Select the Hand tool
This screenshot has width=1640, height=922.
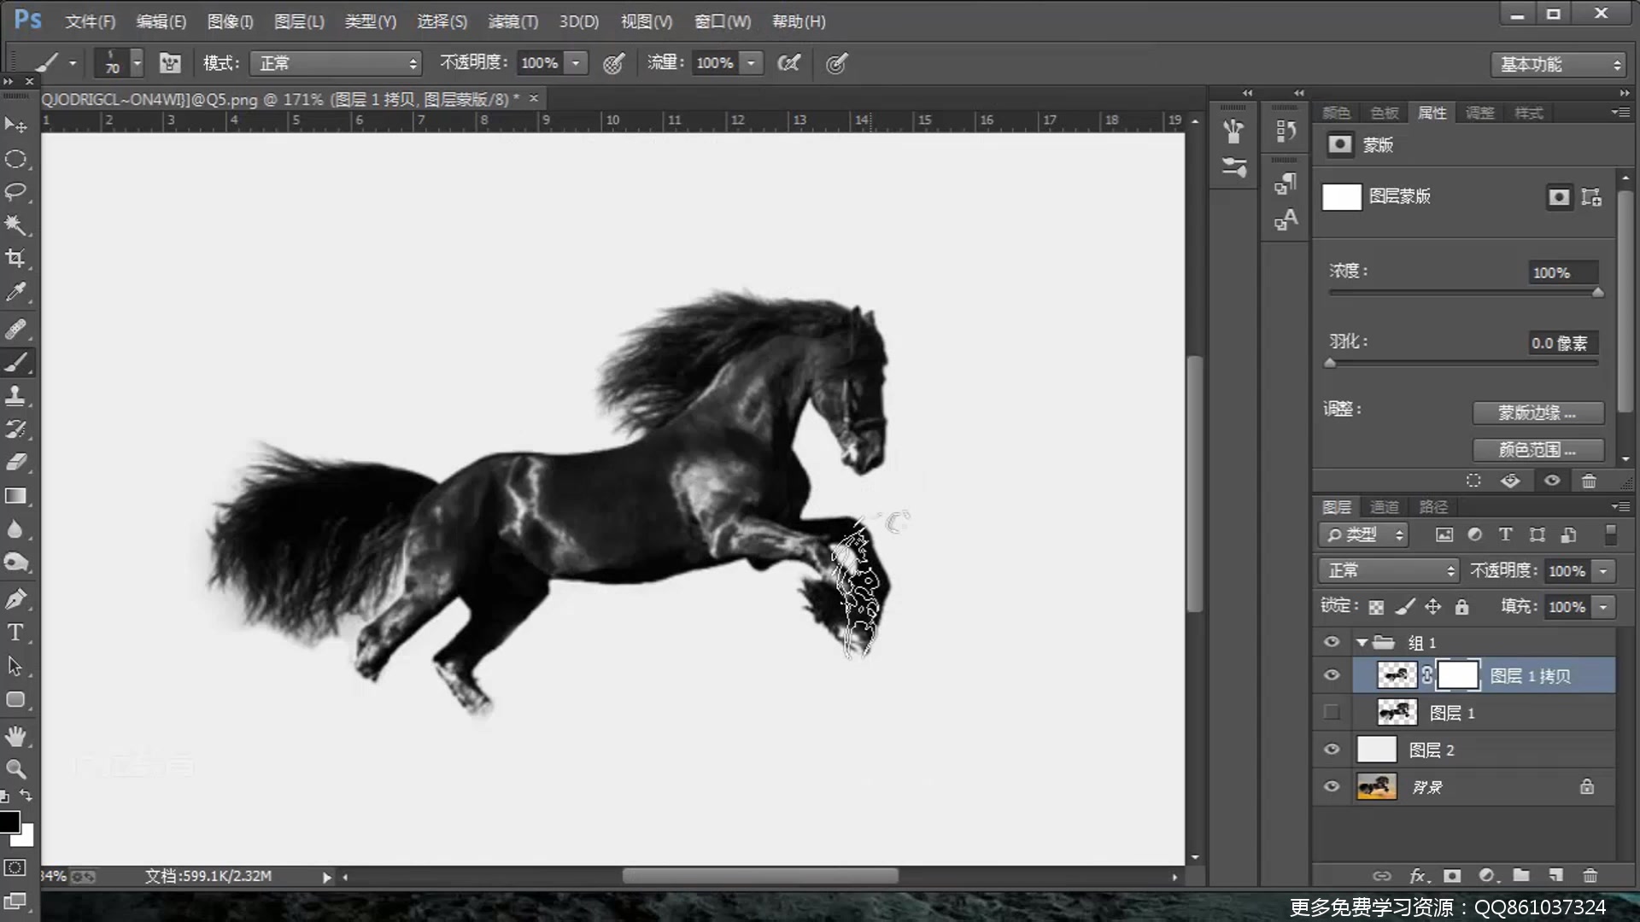15,735
